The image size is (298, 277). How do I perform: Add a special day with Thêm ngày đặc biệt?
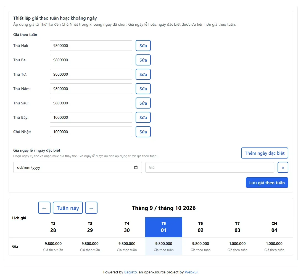(x=265, y=153)
